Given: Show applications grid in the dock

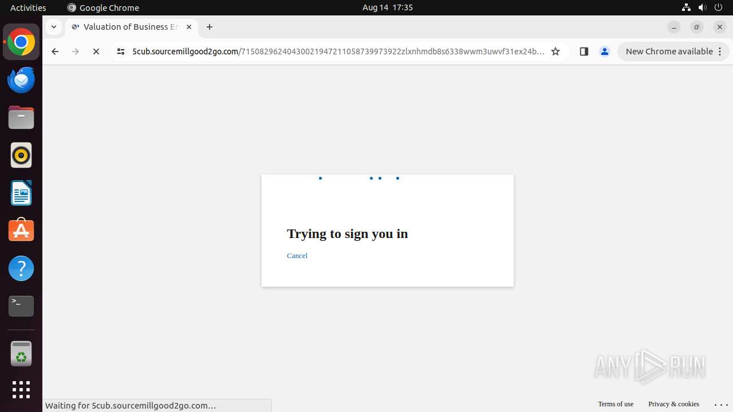Looking at the screenshot, I should (x=21, y=390).
